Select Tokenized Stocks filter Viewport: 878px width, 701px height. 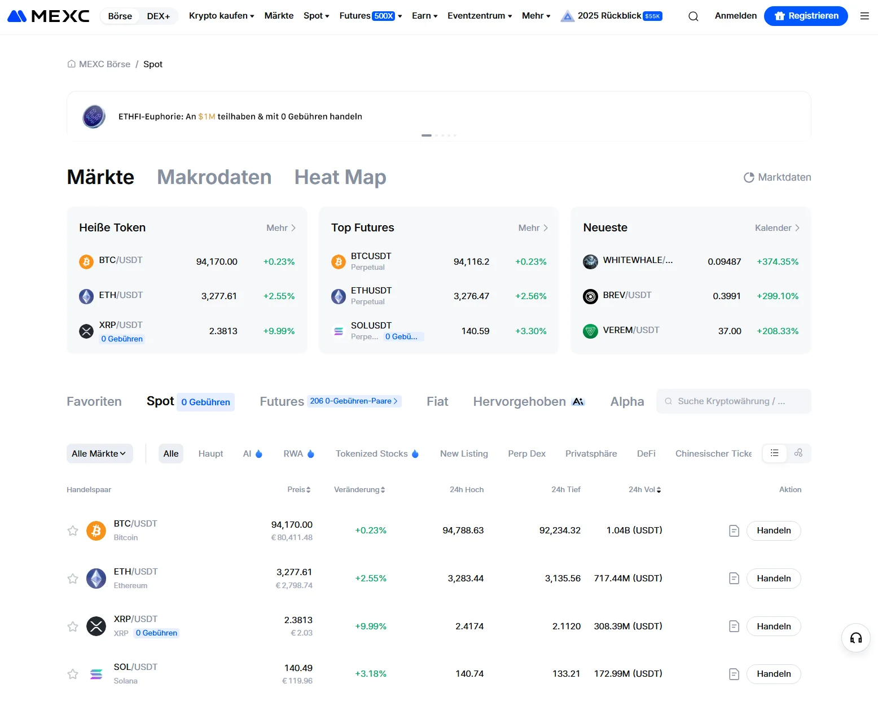(x=377, y=453)
